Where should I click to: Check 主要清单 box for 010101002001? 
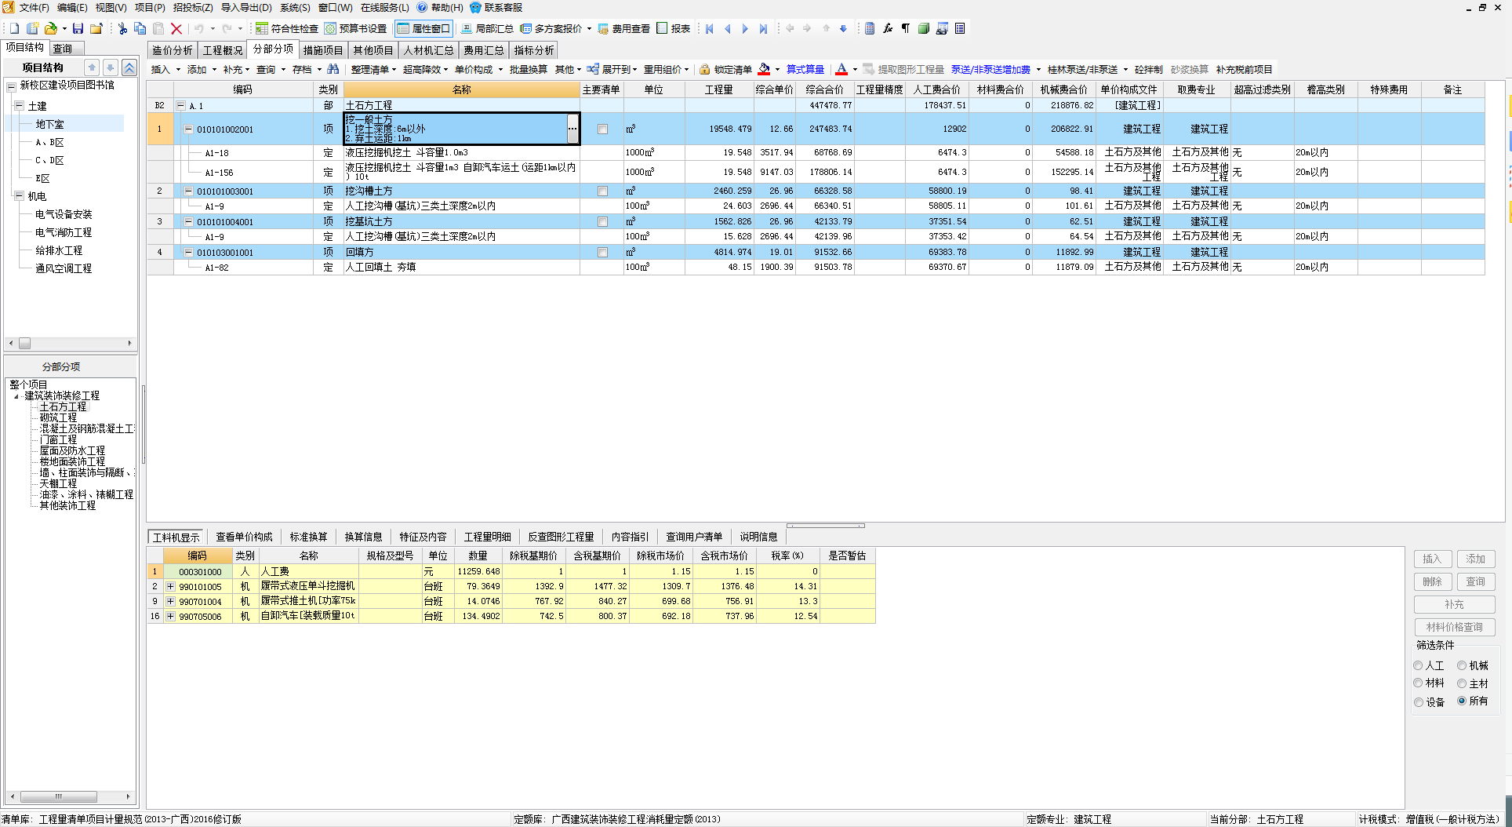click(x=602, y=129)
